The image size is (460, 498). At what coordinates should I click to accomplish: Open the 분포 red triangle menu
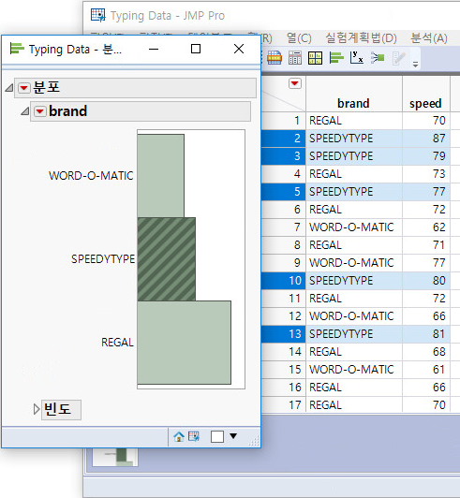[x=23, y=88]
